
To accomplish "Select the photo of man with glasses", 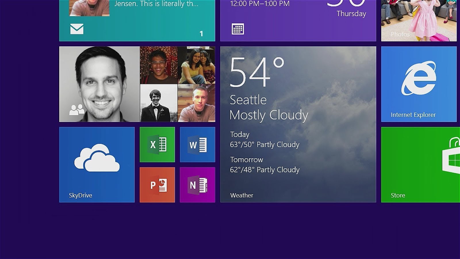I will (x=159, y=65).
